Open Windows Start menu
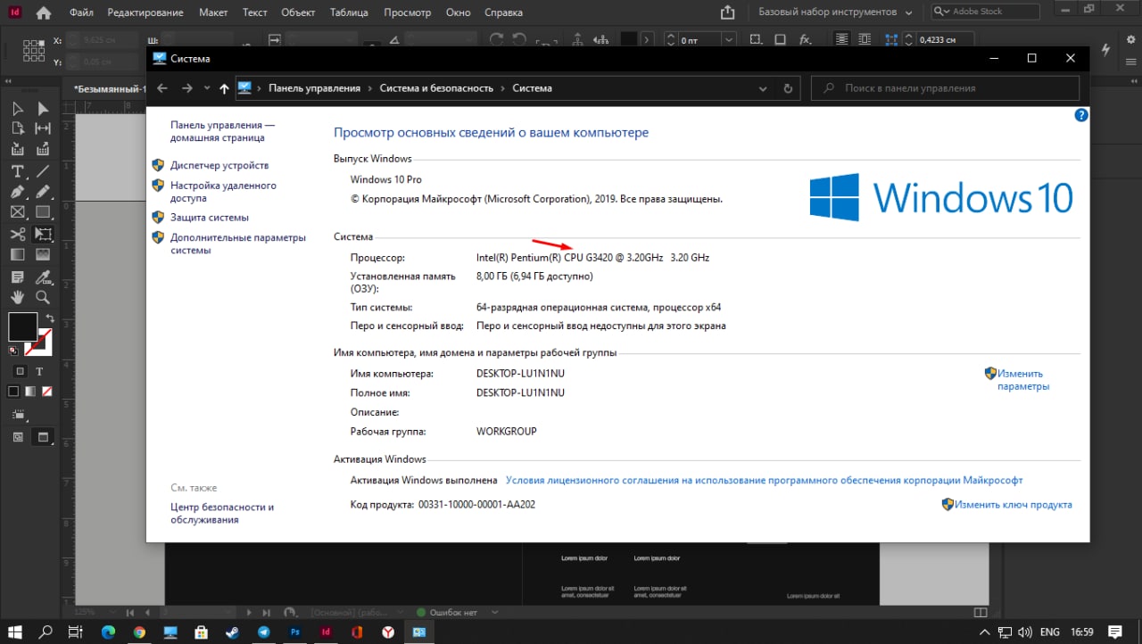The height and width of the screenshot is (644, 1142). point(15,632)
